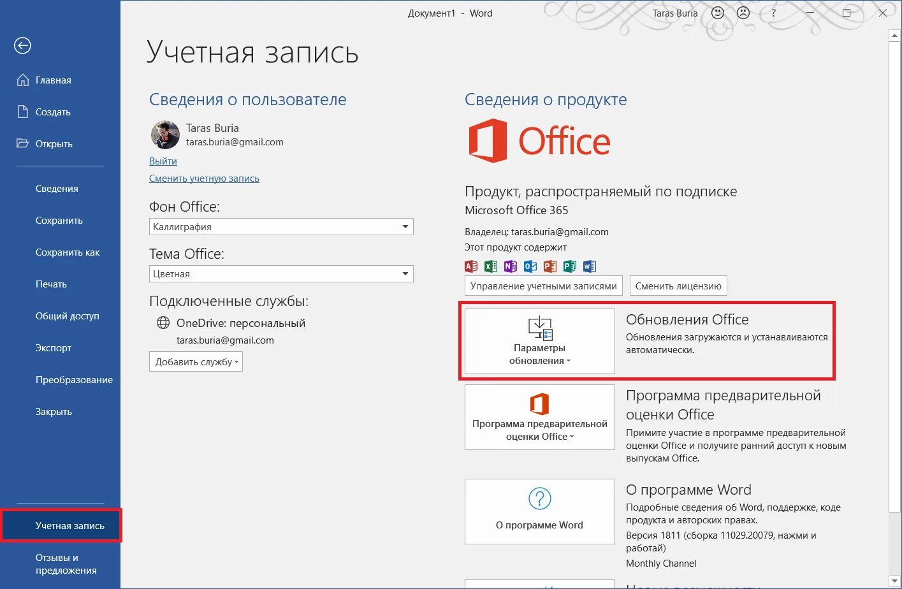The height and width of the screenshot is (589, 902).
Task: Open the Фон Office dropdown set to Каллиграфия
Action: (281, 226)
